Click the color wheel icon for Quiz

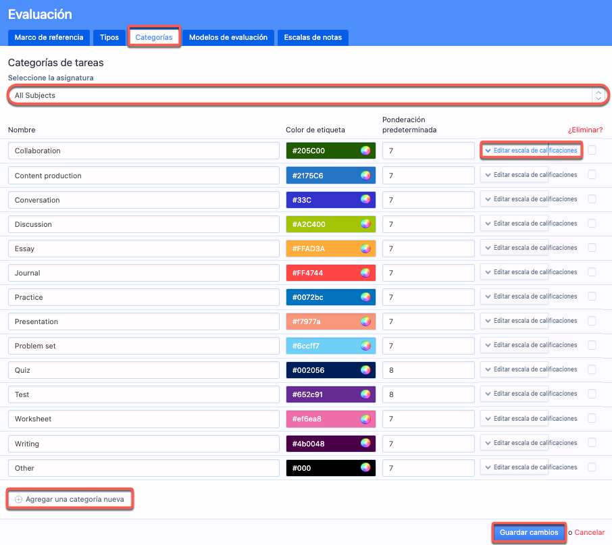tap(365, 370)
